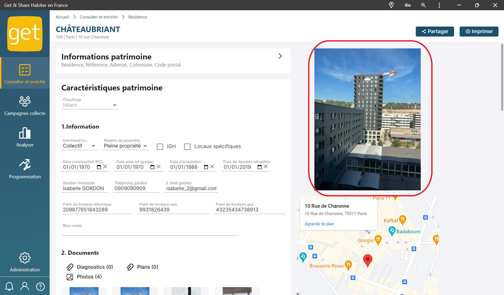Switch to the Analyser section
The width and height of the screenshot is (504, 295).
point(25,137)
